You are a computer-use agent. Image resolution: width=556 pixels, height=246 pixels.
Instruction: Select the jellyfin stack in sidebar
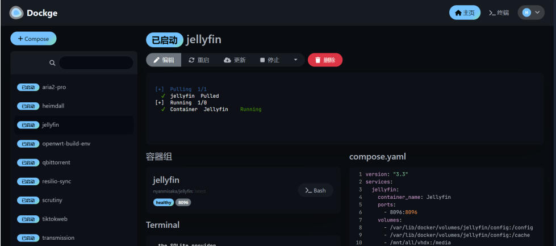point(74,125)
